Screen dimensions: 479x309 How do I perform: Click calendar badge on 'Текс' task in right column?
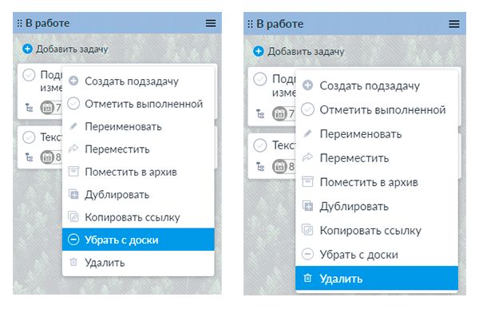279,167
